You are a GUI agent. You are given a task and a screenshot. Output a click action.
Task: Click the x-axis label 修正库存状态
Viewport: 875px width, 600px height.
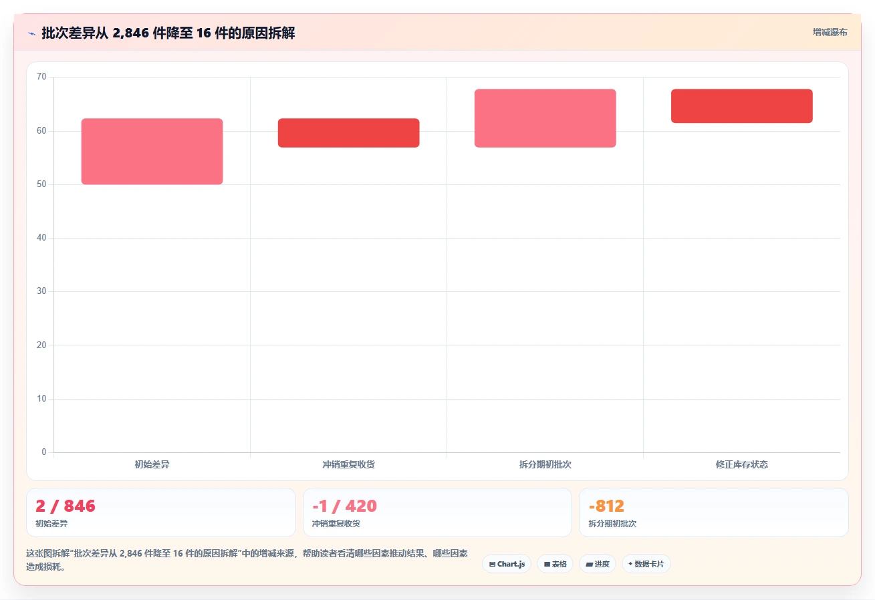[741, 464]
